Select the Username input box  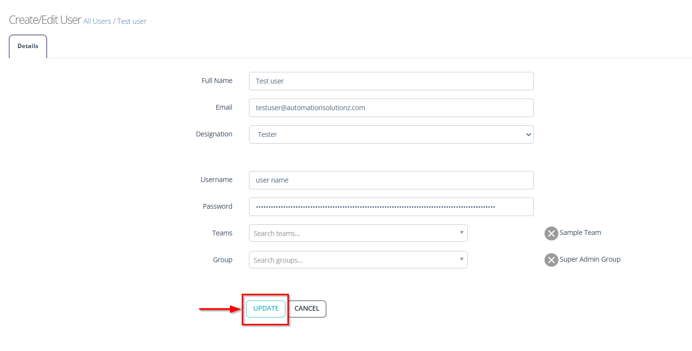391,180
